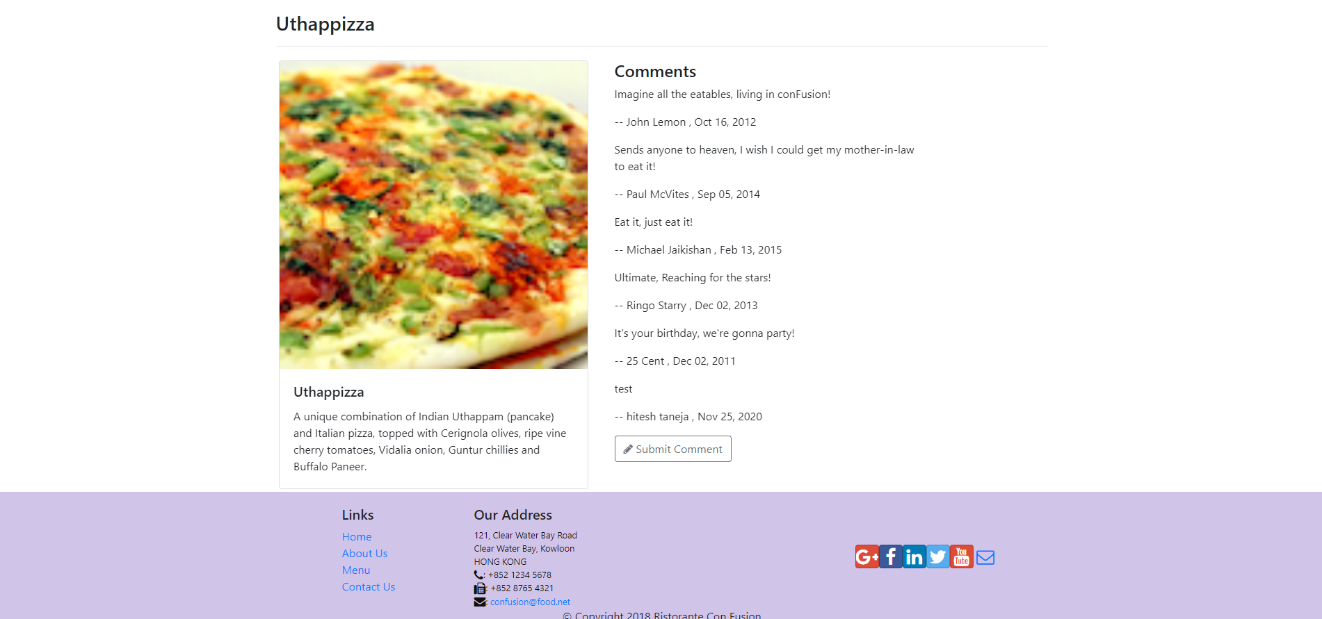Click the fax icon beside +852 8765 4321

[480, 588]
